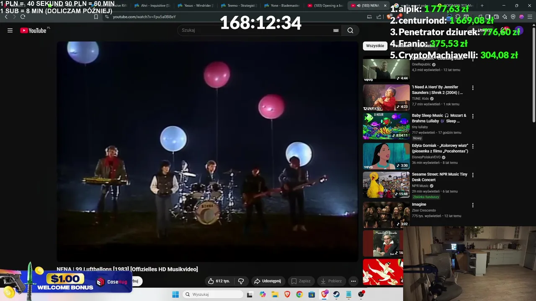Open 'Edyta Górniak - Kolorowy wiatr' title
The image size is (536, 301).
440,148
